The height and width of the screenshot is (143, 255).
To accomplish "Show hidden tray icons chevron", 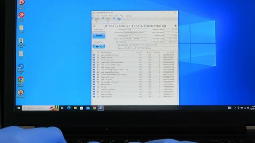I will click(x=235, y=108).
